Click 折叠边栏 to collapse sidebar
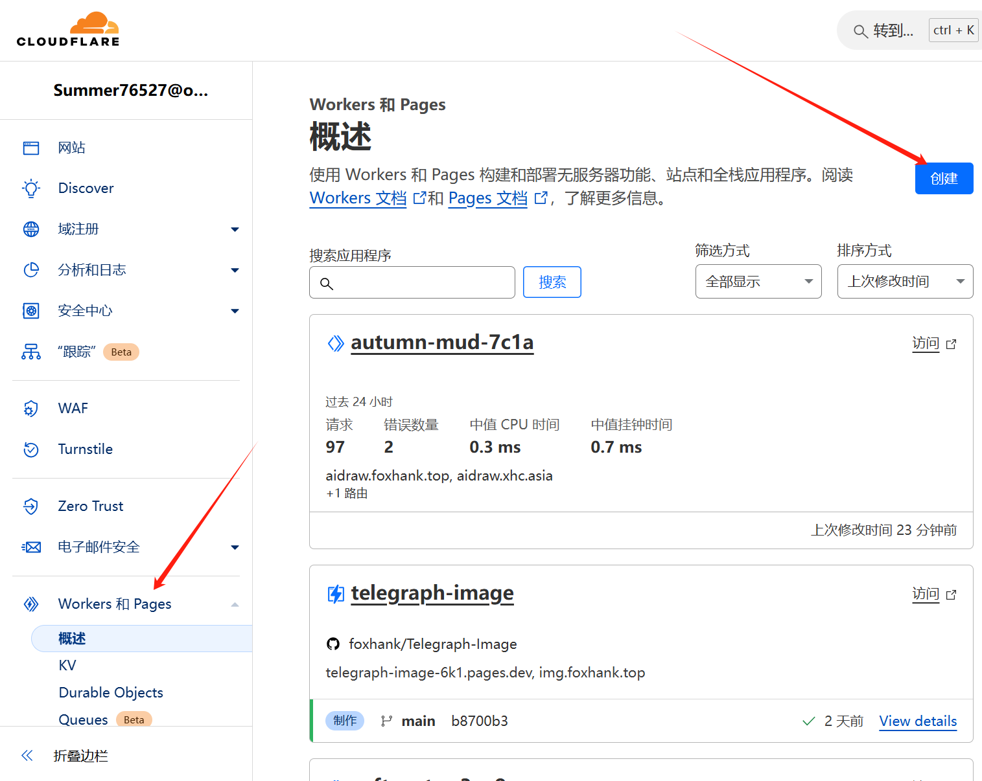Image resolution: width=982 pixels, height=781 pixels. tap(80, 755)
